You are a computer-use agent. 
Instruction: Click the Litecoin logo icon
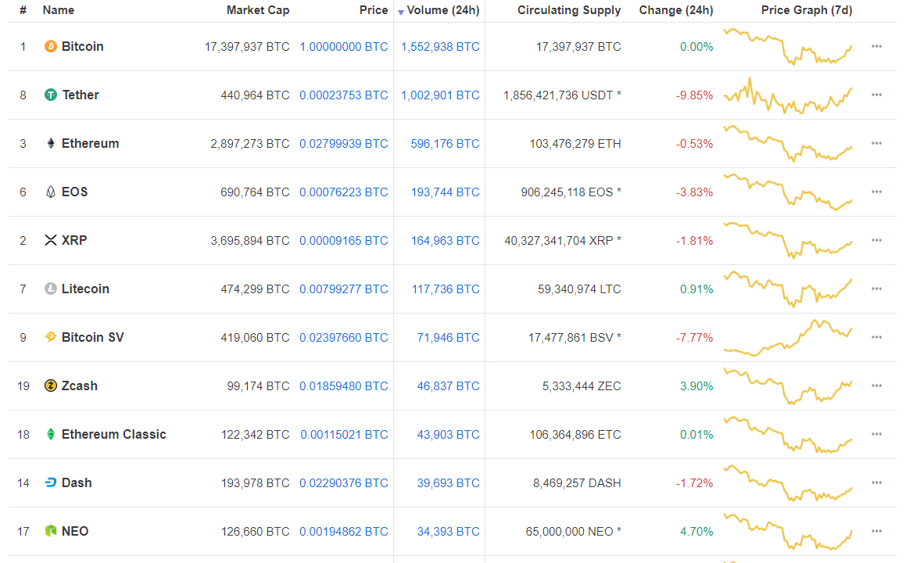(51, 289)
